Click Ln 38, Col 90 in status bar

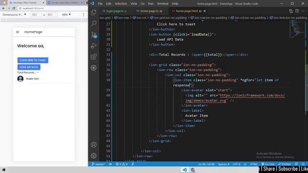(x=206, y=164)
